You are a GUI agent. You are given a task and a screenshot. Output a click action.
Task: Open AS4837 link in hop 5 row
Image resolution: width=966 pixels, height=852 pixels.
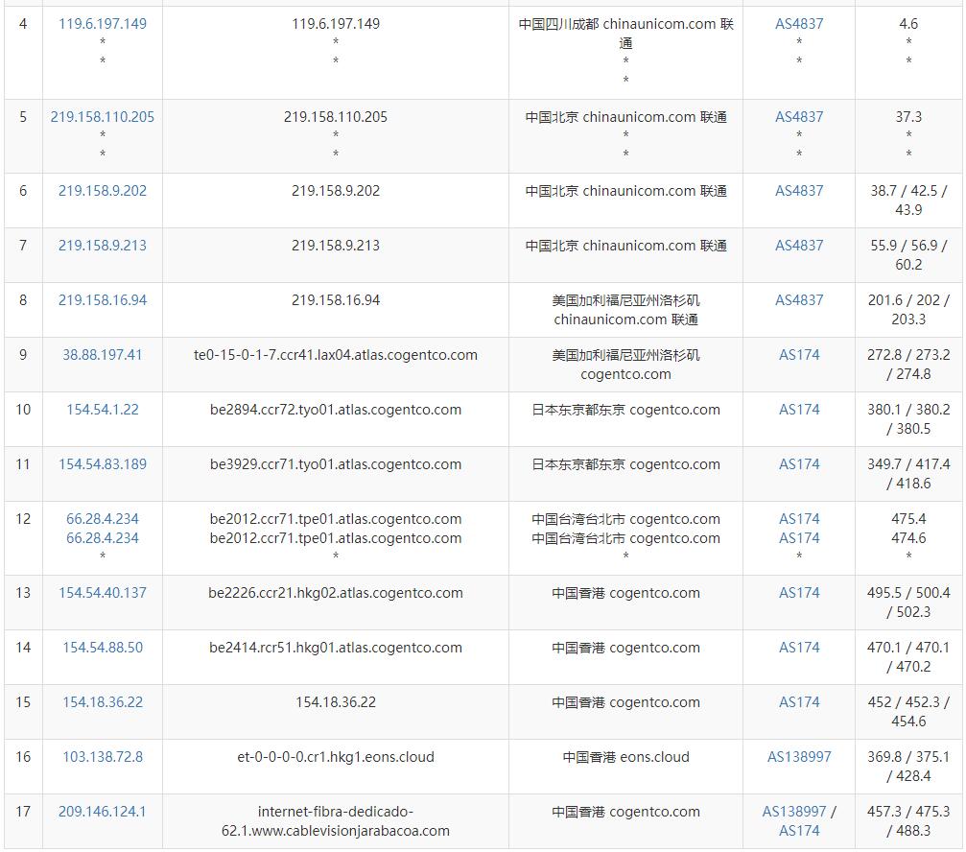click(x=799, y=117)
